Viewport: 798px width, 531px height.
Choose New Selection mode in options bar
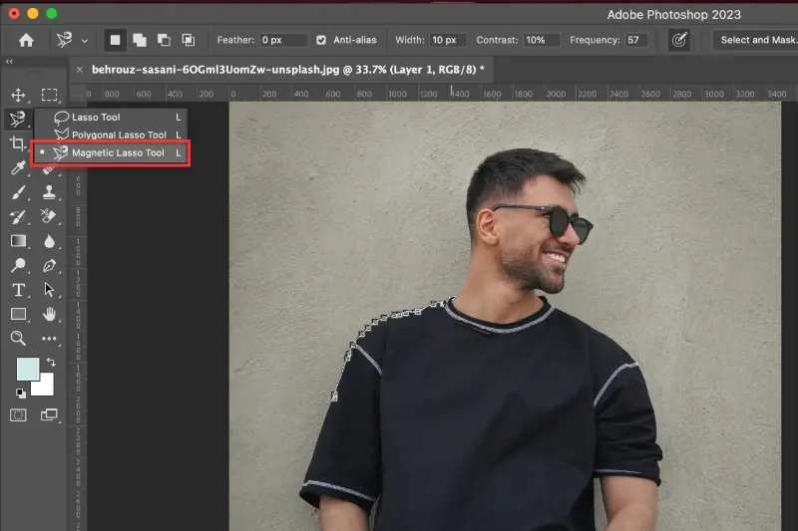115,40
